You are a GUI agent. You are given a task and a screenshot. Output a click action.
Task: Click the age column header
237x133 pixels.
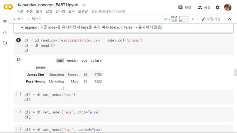tap(84, 61)
